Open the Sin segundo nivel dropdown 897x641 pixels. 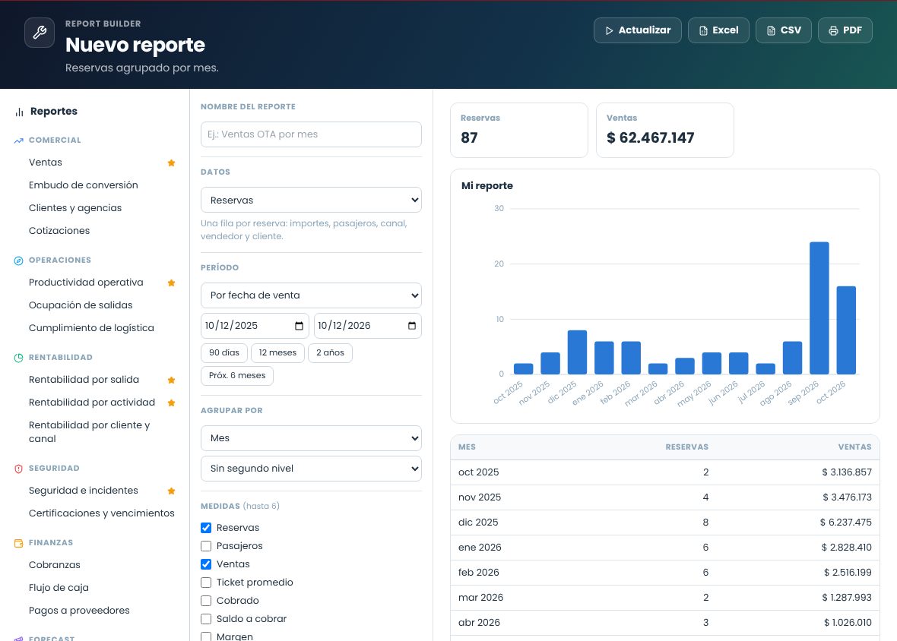311,469
